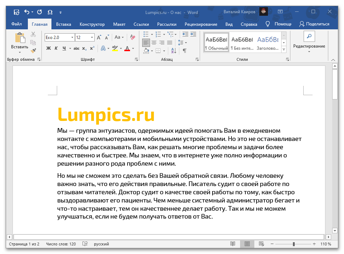The width and height of the screenshot is (344, 254).
Task: Open the Рецензирование tab
Action: tap(201, 24)
